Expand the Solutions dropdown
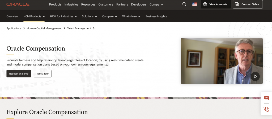 click(x=90, y=16)
